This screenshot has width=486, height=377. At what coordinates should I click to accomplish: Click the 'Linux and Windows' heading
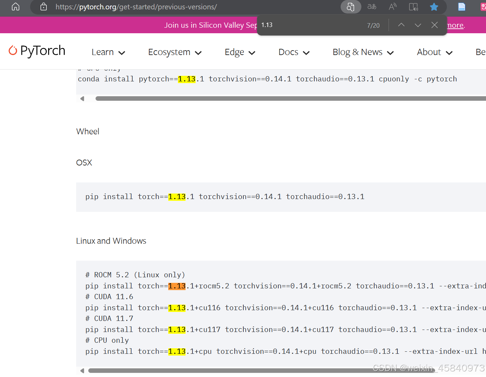(x=111, y=241)
